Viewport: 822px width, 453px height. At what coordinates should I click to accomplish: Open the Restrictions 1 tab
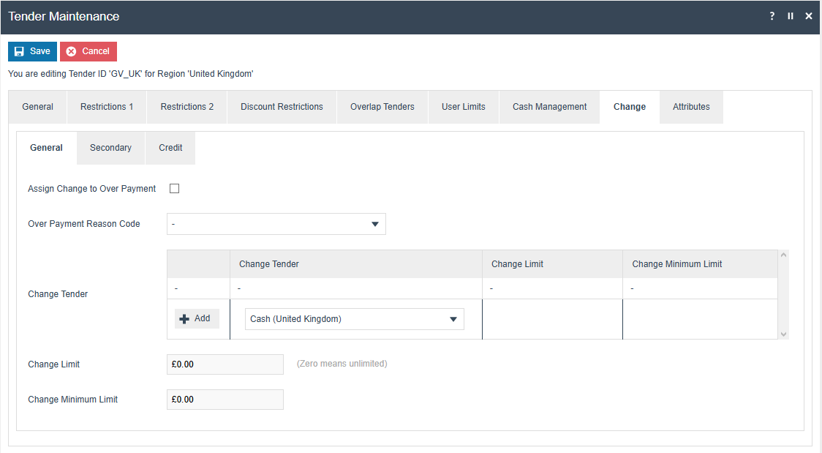tap(107, 107)
